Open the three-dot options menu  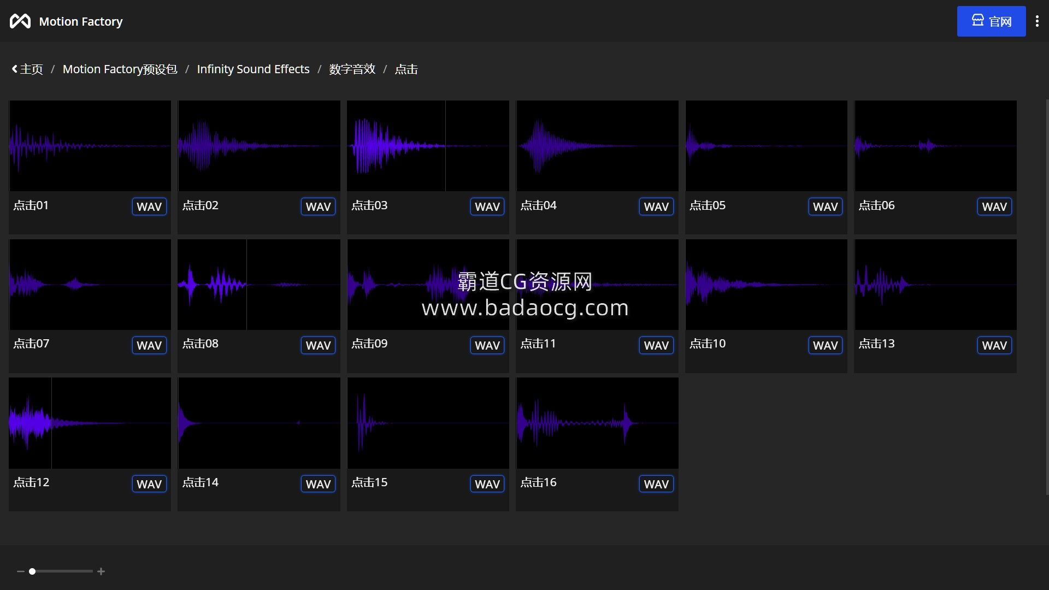pyautogui.click(x=1037, y=21)
